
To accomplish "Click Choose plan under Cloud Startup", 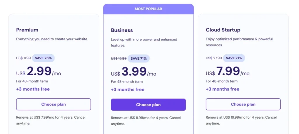I will [x=243, y=104].
